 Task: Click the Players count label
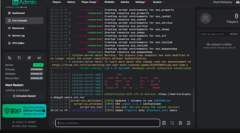click(x=232, y=22)
